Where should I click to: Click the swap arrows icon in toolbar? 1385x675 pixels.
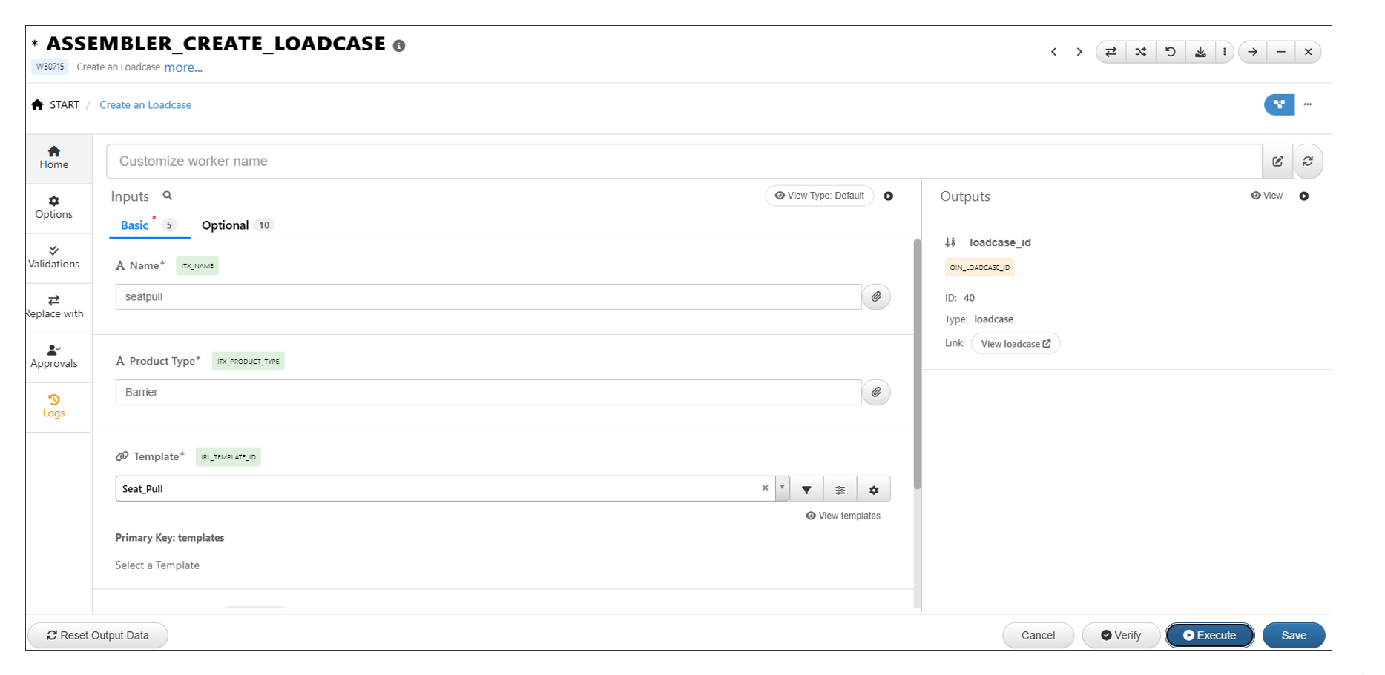point(1111,52)
